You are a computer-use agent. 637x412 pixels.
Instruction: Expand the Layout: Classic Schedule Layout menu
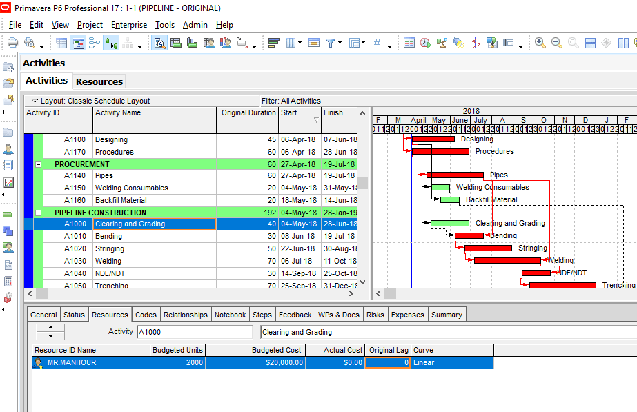coord(35,101)
